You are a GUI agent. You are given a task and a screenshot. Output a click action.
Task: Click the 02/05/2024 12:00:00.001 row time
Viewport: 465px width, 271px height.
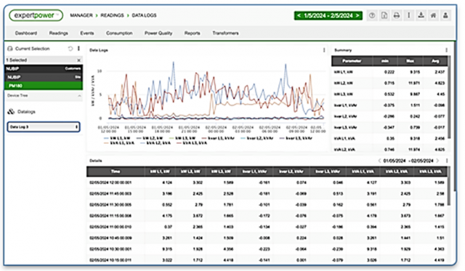point(110,182)
